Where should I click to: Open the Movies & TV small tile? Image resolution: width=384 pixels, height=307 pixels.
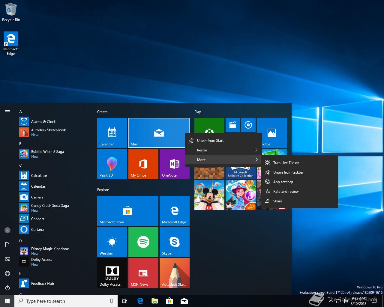[233, 125]
